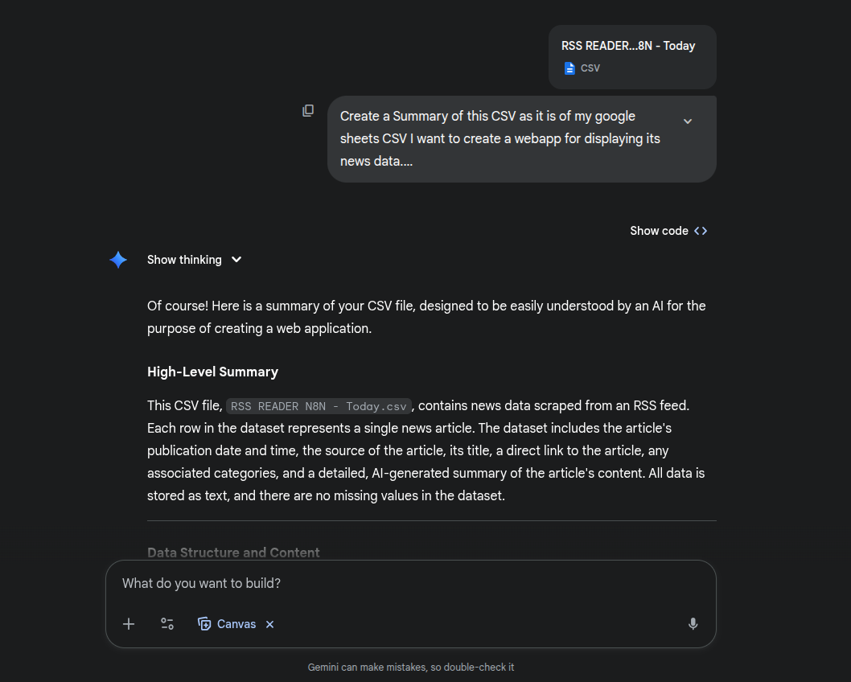Expand the thinking section via its chevron arrow
The width and height of the screenshot is (851, 682).
[x=236, y=260]
